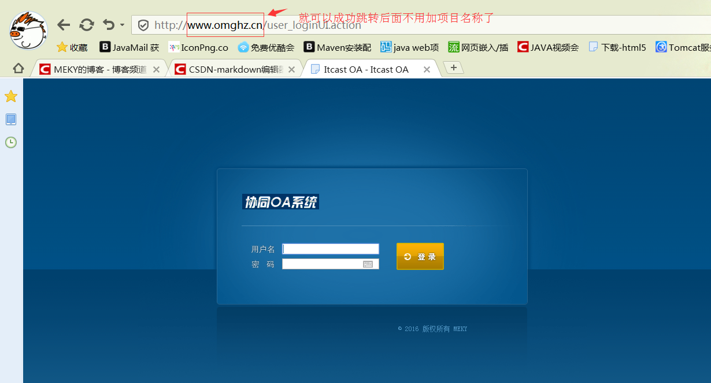Open the 收藏 favorites star bookmark
The image size is (711, 383).
[72, 47]
